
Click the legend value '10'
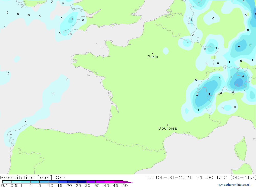51,185
